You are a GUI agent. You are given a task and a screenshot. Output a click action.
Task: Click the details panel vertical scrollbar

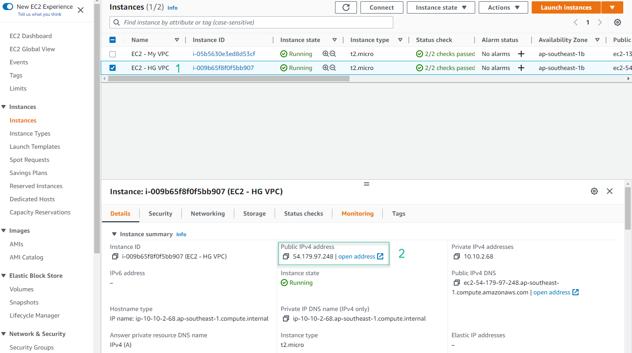tap(628, 208)
